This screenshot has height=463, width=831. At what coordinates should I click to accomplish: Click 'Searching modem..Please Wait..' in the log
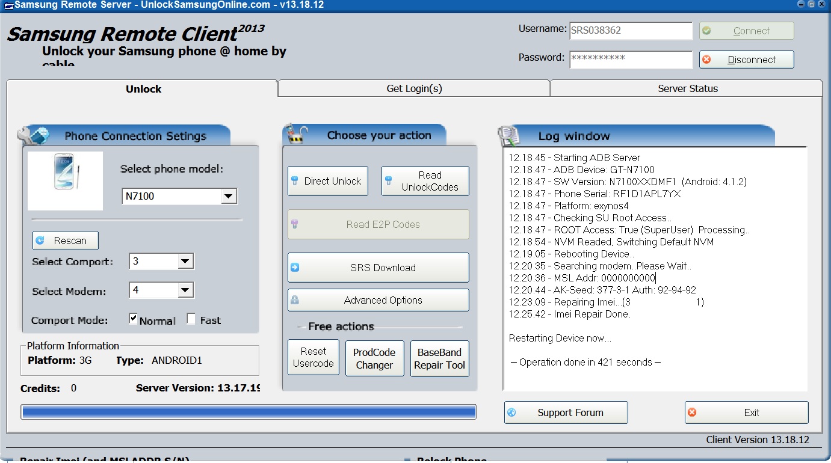coord(600,266)
